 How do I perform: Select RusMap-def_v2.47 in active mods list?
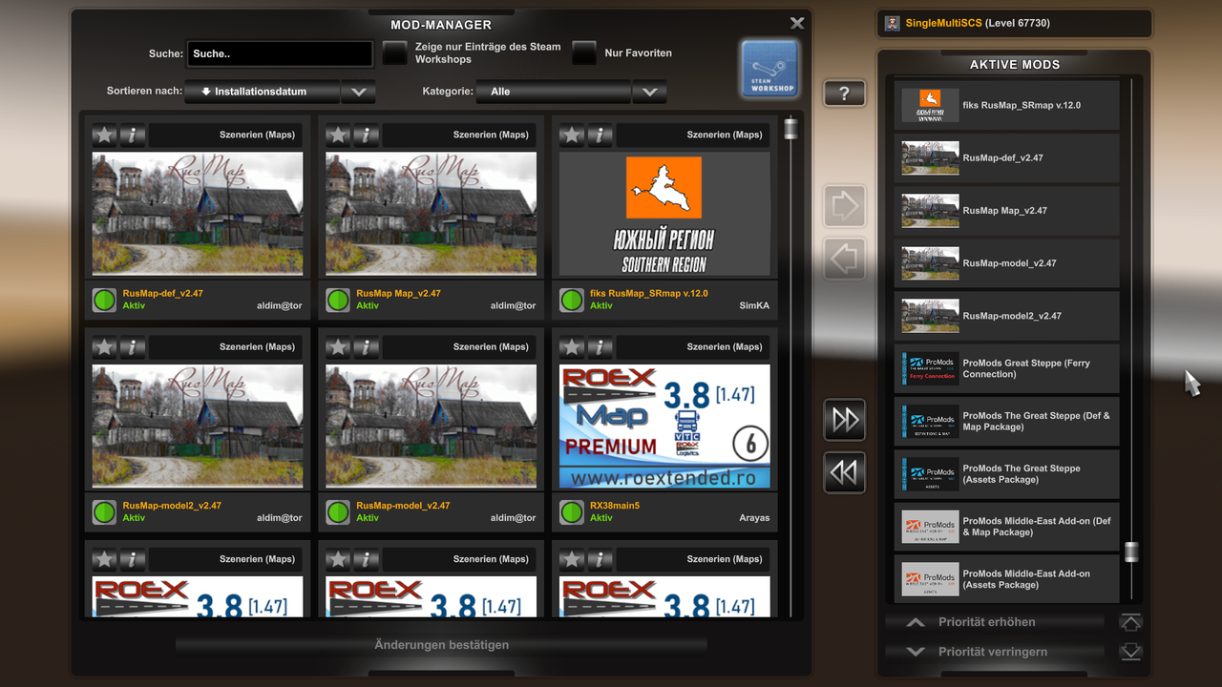pos(1006,157)
